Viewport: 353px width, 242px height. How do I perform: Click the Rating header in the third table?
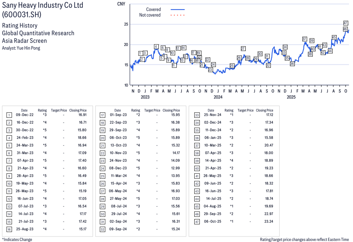tap(229, 110)
